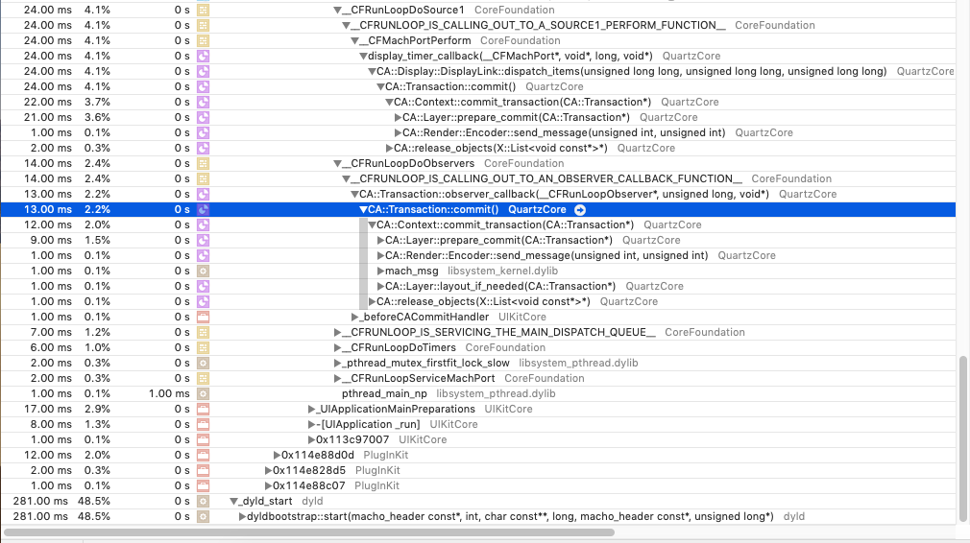The image size is (970, 543).
Task: Click the icon in the _UIApplicationMainPreparations row
Action: click(203, 410)
